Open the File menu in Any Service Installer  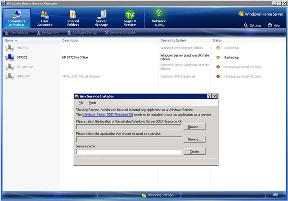(81, 103)
